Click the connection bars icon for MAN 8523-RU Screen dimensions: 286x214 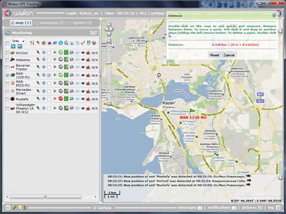[66, 83]
